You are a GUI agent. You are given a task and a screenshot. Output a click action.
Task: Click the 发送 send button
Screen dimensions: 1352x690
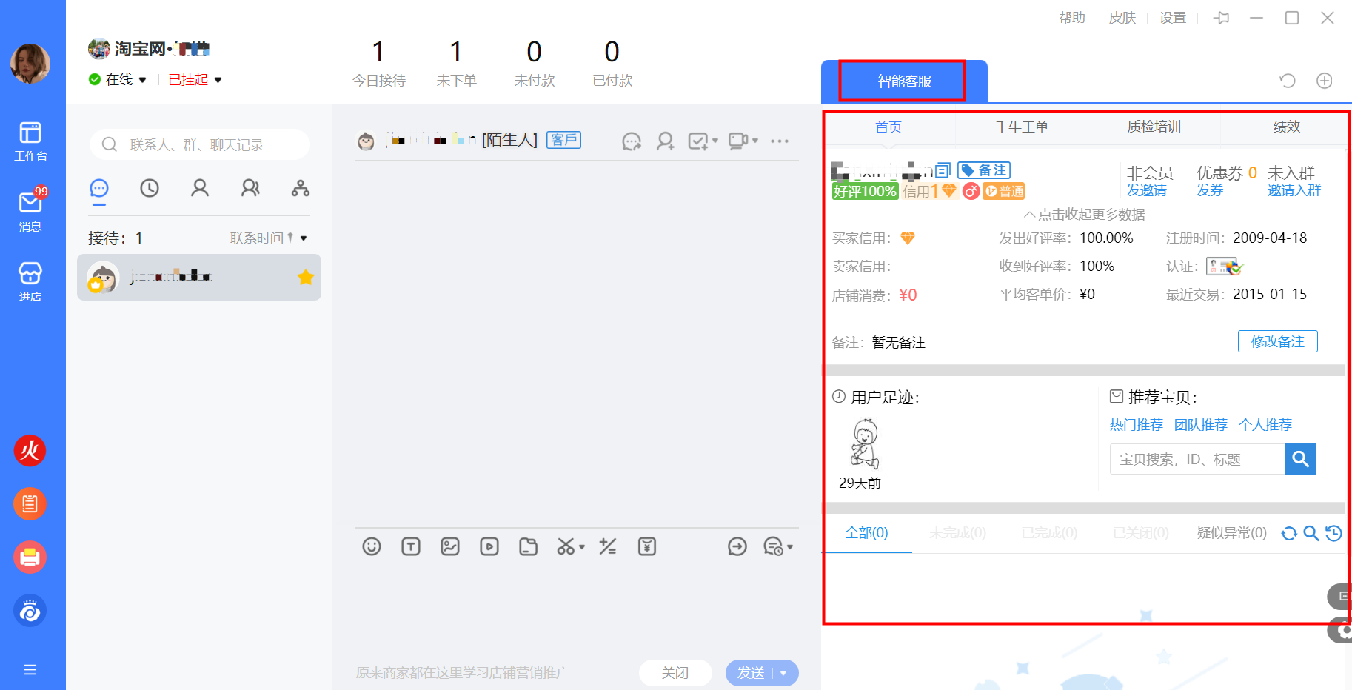point(751,673)
